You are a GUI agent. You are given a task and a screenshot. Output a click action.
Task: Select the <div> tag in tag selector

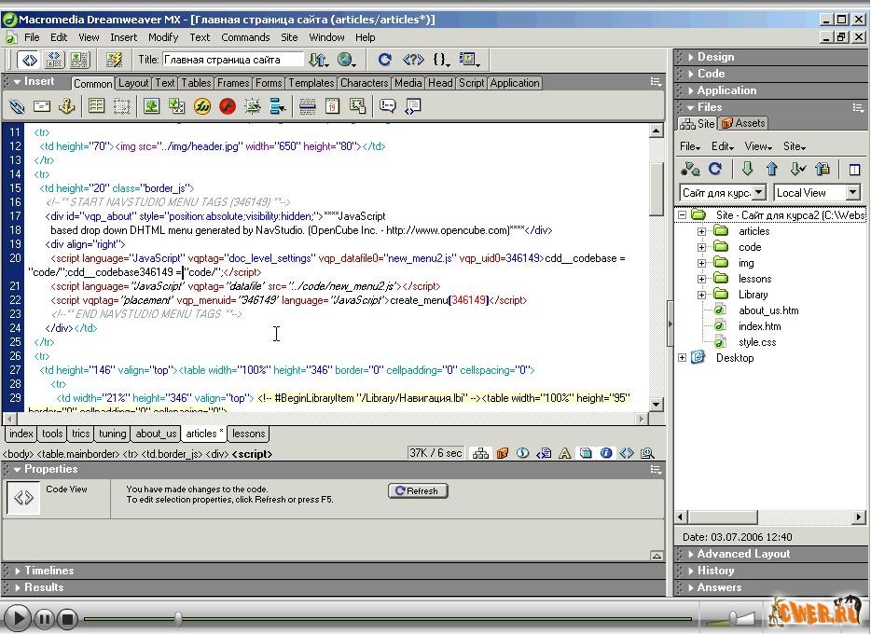pos(215,454)
